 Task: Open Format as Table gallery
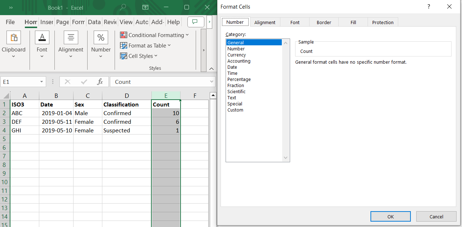point(145,45)
